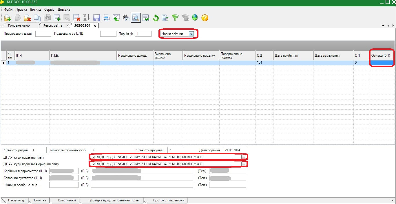Save the report with floppy disk icon
The image size is (396, 204).
point(96,18)
